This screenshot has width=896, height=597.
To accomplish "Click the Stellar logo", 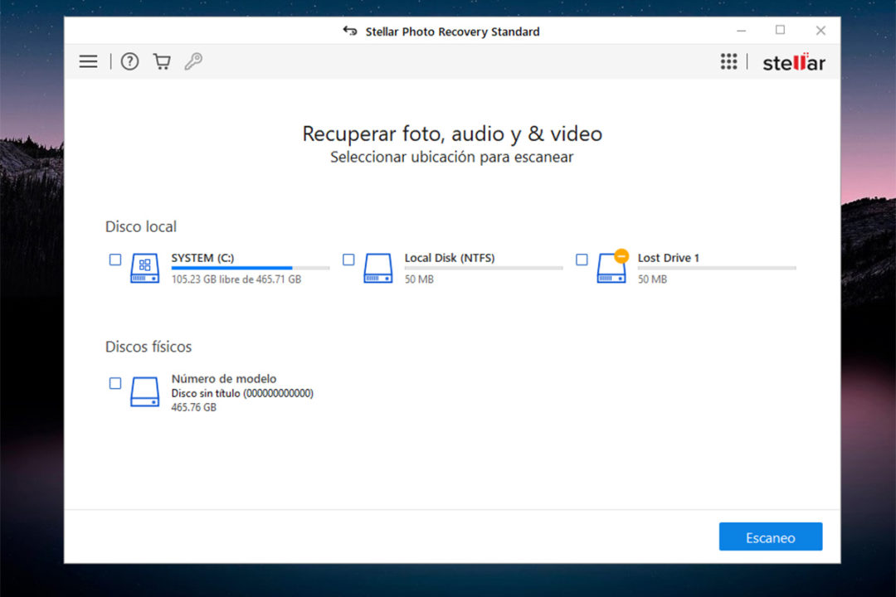I will click(792, 61).
